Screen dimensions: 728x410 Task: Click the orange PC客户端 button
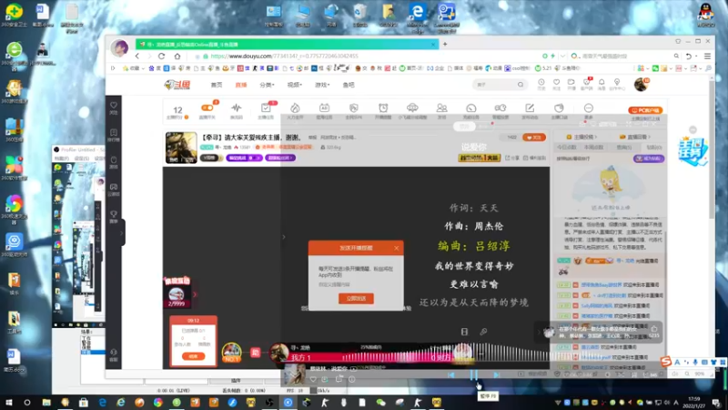[645, 110]
